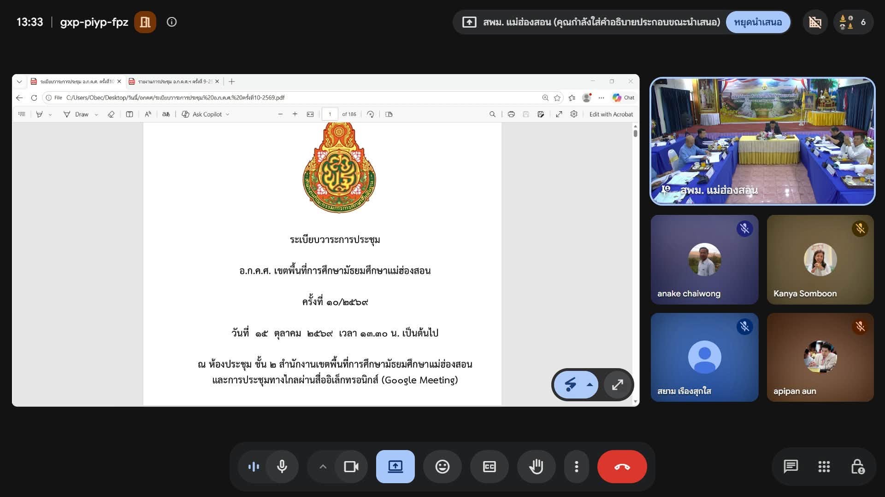Open the chat panel icon
The image size is (885, 497).
(791, 467)
